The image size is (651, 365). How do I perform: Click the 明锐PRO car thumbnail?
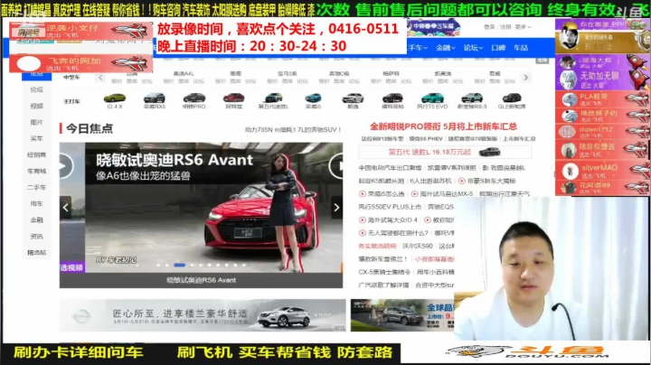click(193, 98)
